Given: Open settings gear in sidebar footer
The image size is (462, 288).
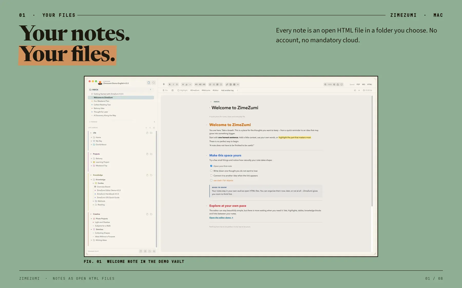Looking at the screenshot, I should pyautogui.click(x=154, y=251).
